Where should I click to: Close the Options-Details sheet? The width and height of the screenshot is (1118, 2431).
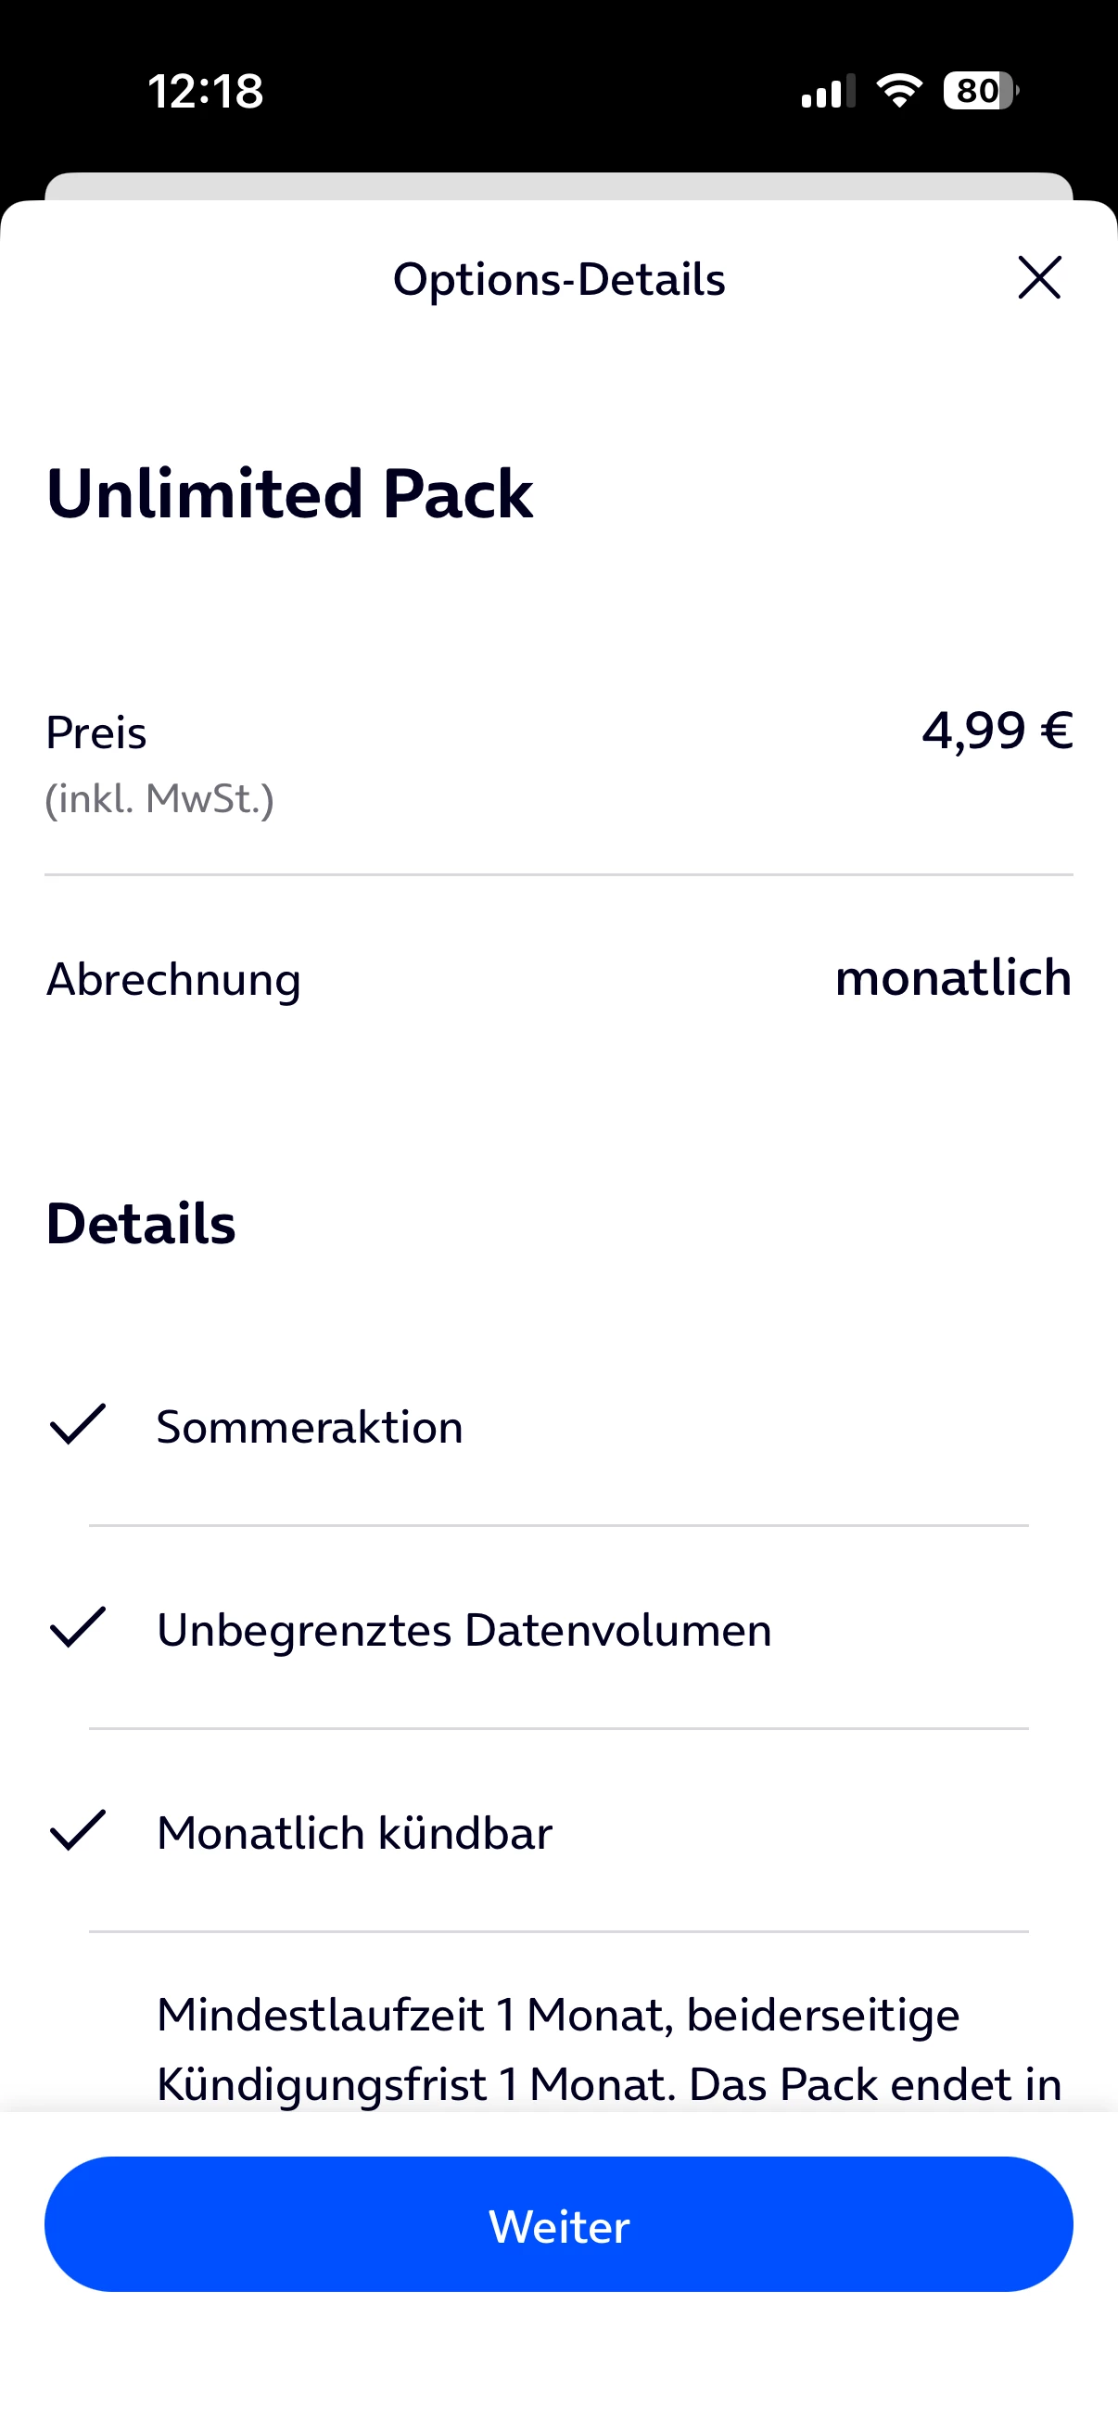click(x=1039, y=277)
